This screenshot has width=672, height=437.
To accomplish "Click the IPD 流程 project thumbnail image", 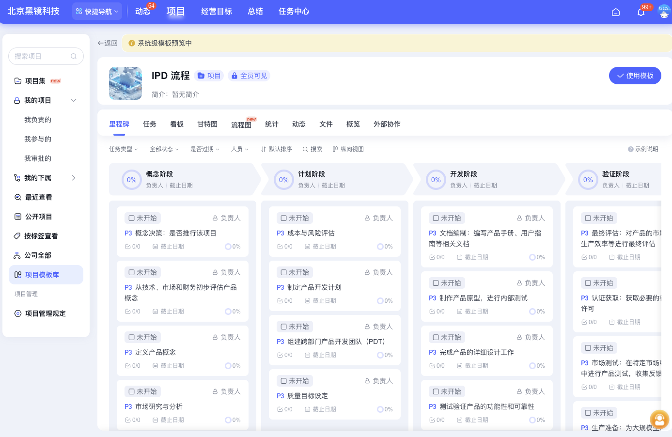I will coord(125,83).
